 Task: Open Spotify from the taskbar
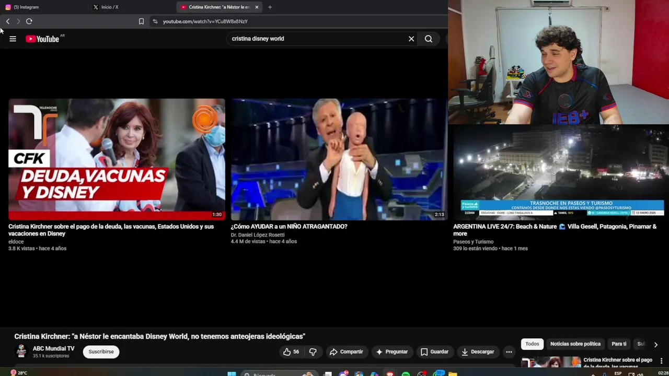[x=406, y=374]
